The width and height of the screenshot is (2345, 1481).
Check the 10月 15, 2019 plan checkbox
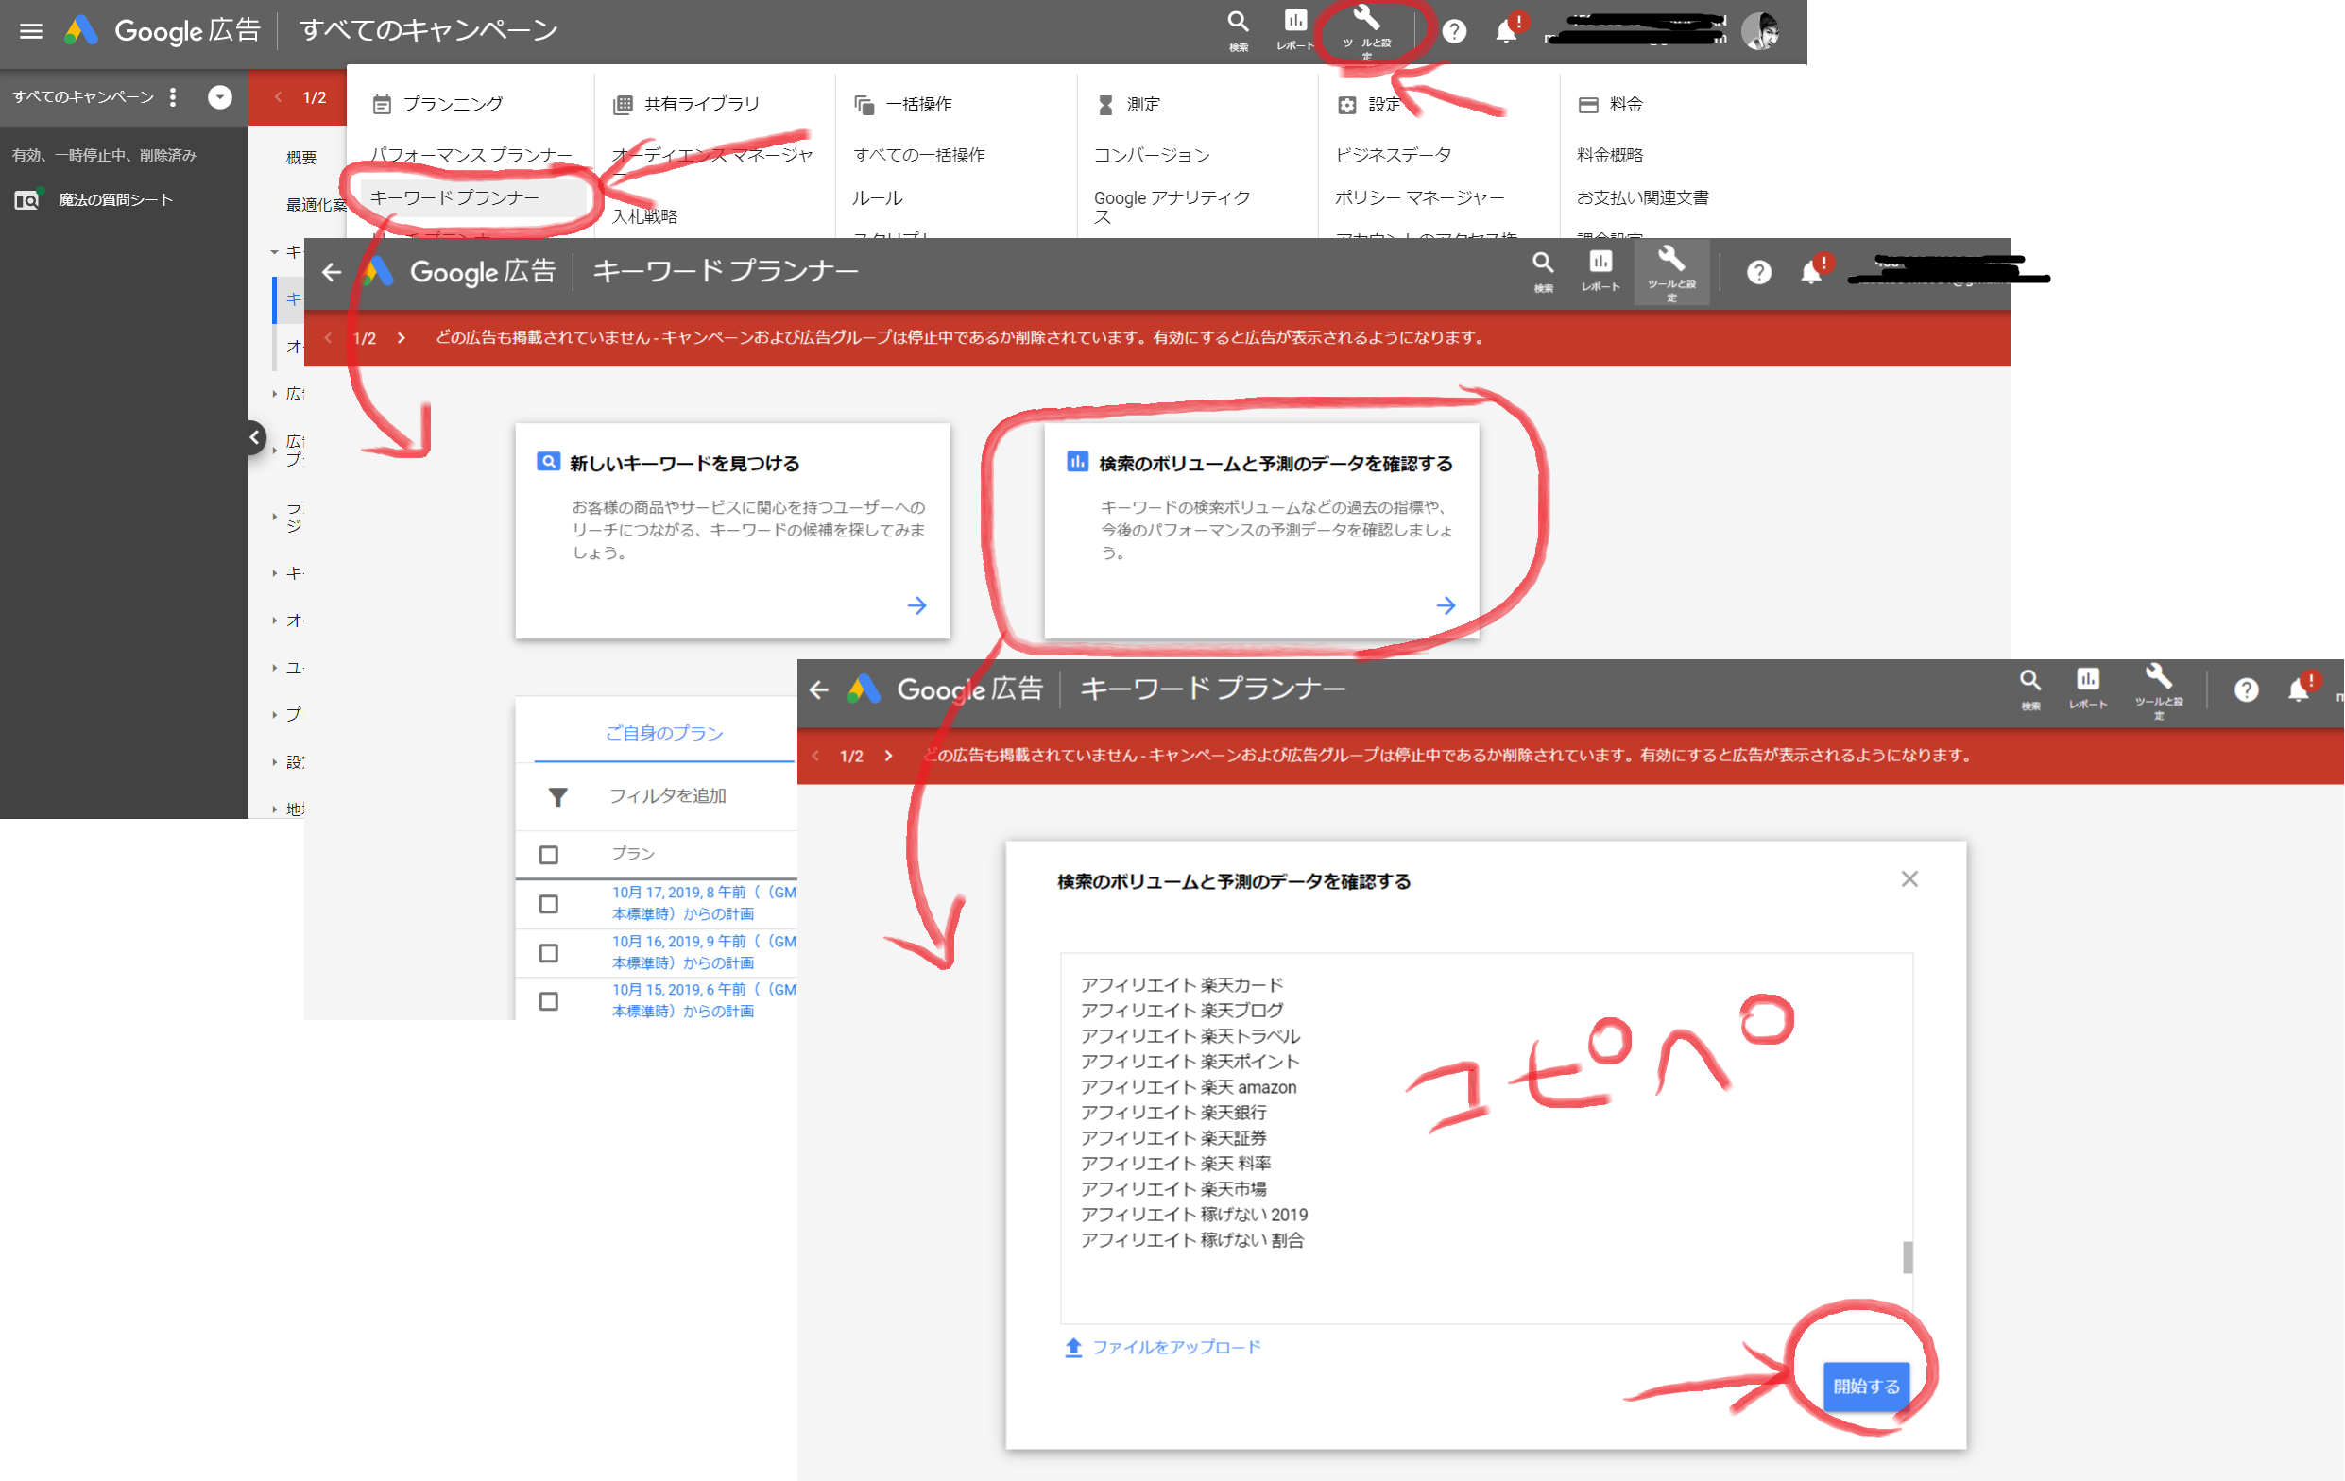(x=549, y=1002)
